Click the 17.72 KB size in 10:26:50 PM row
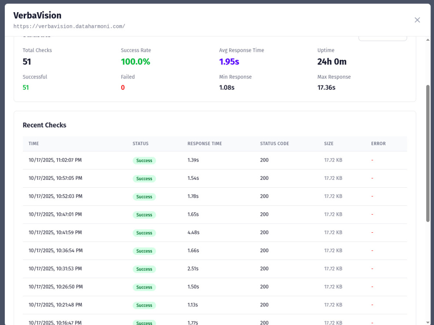This screenshot has height=325, width=434. 333,287
